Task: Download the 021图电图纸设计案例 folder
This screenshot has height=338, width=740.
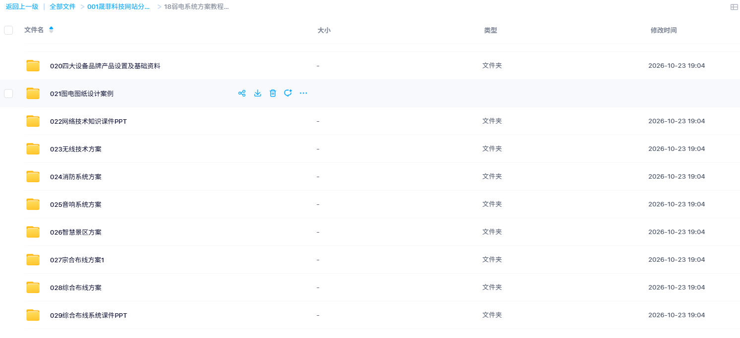Action: tap(257, 93)
